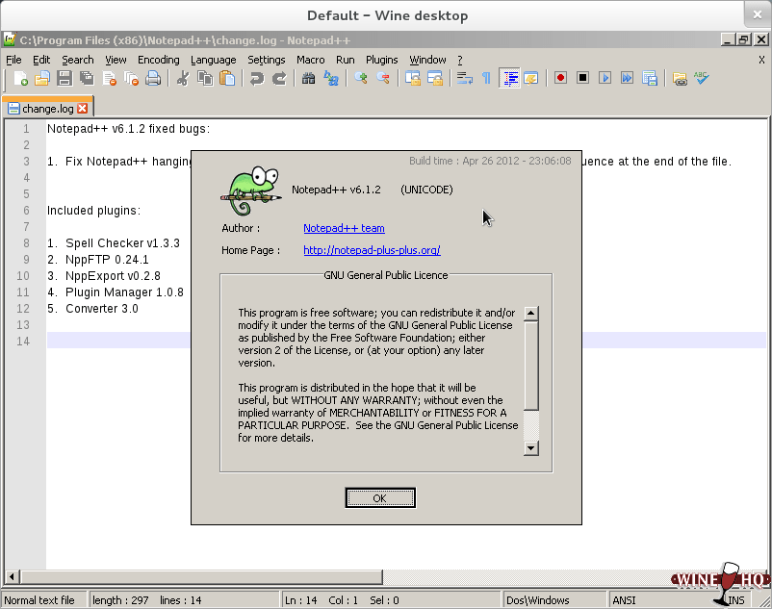The width and height of the screenshot is (772, 609).
Task: Stop macro recording with square icon
Action: point(583,78)
